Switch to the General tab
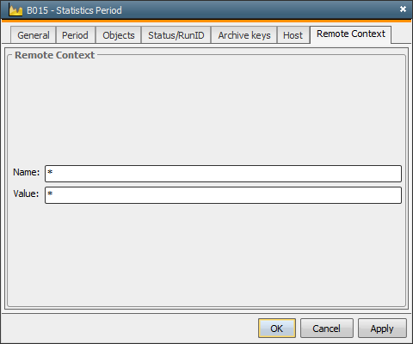Image resolution: width=413 pixels, height=344 pixels. pos(34,35)
